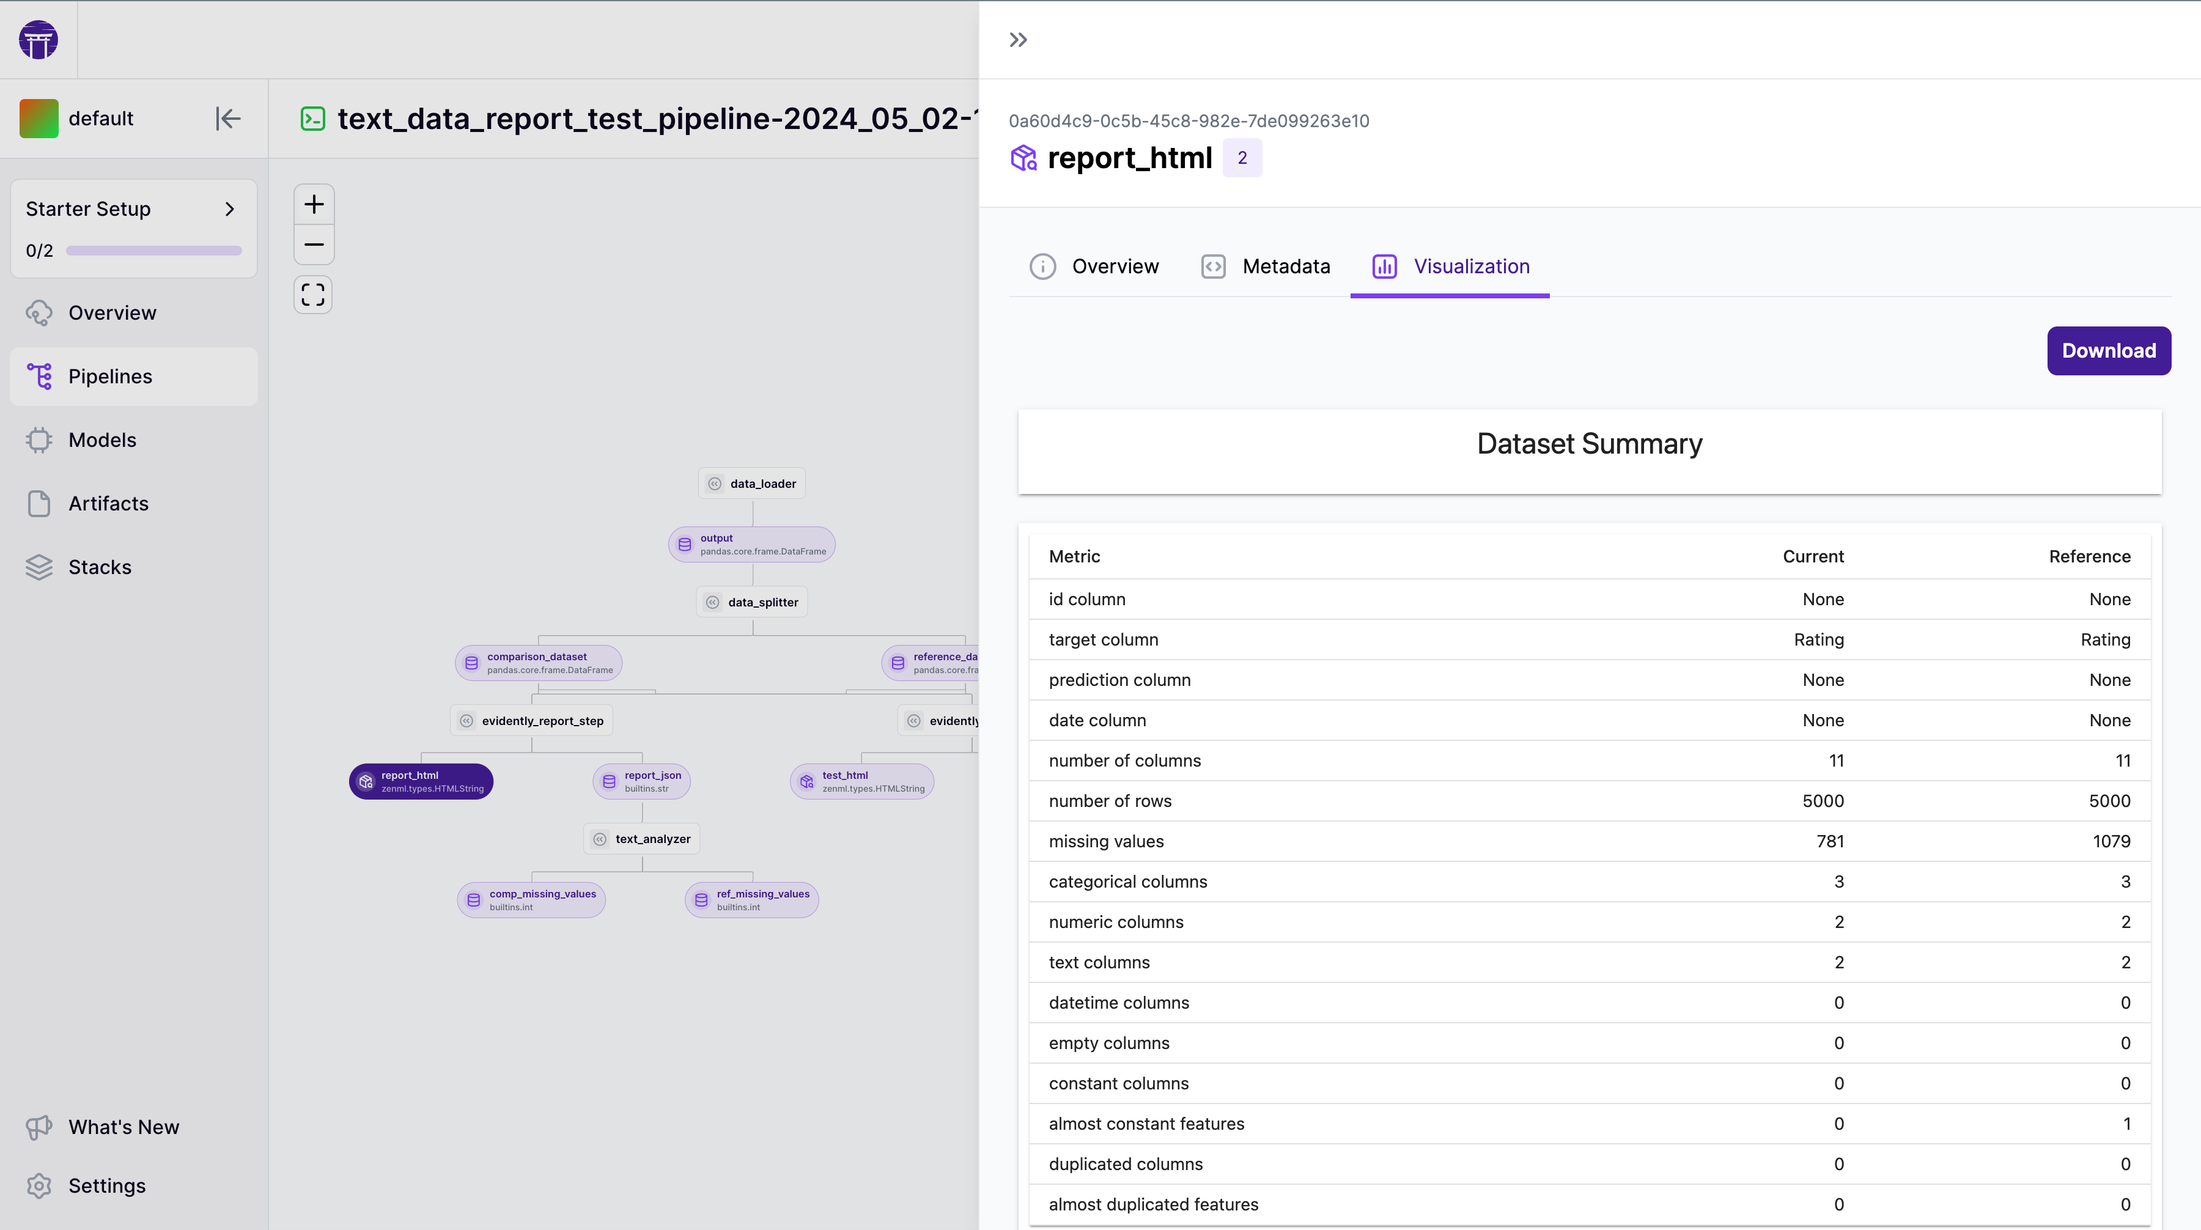The image size is (2201, 1230).
Task: Zoom in on the pipeline graph
Action: point(314,204)
